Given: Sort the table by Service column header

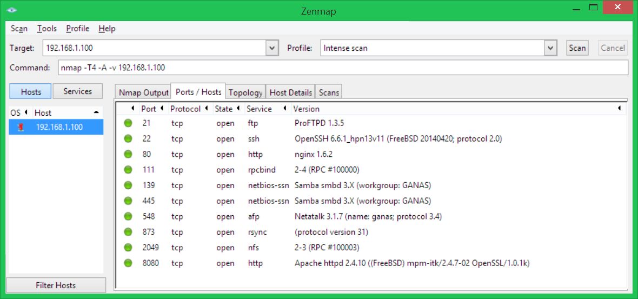Looking at the screenshot, I should click(267, 109).
